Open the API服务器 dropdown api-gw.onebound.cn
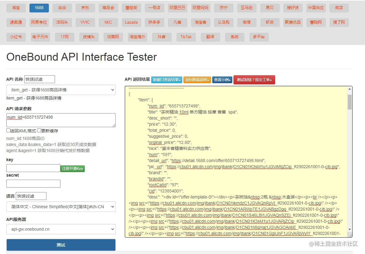 click(x=61, y=229)
